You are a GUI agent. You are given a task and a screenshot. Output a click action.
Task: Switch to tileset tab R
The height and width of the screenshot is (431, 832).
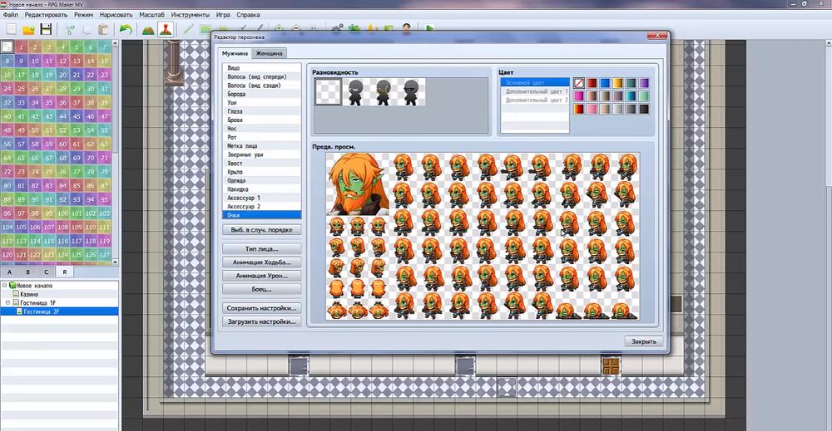tap(65, 272)
